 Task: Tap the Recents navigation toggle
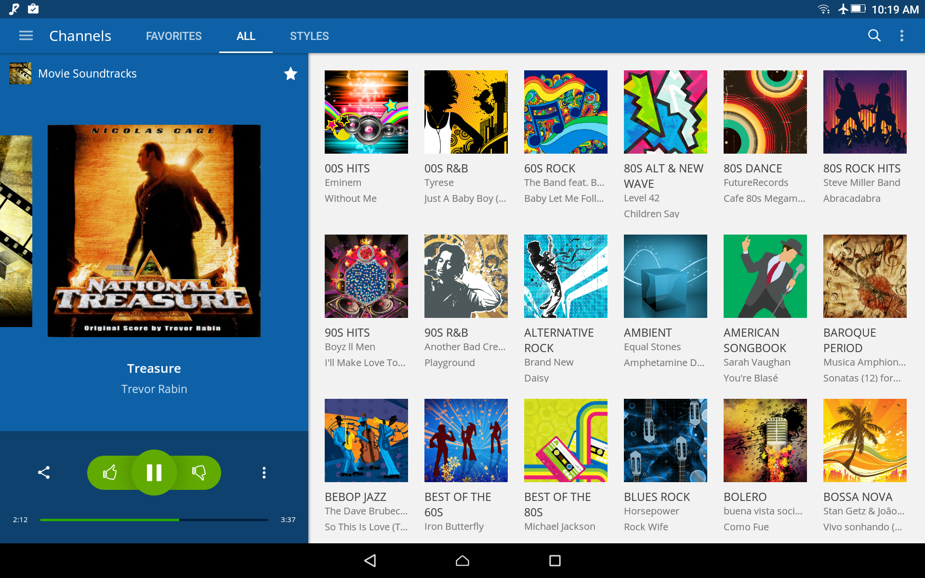[x=554, y=561]
